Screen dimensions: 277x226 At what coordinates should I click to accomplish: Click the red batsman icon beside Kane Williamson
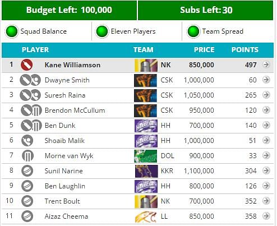(x=27, y=65)
